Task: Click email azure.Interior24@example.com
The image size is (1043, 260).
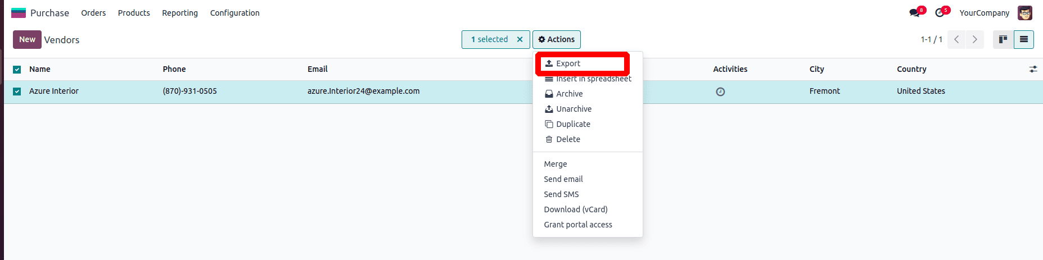Action: 363,91
